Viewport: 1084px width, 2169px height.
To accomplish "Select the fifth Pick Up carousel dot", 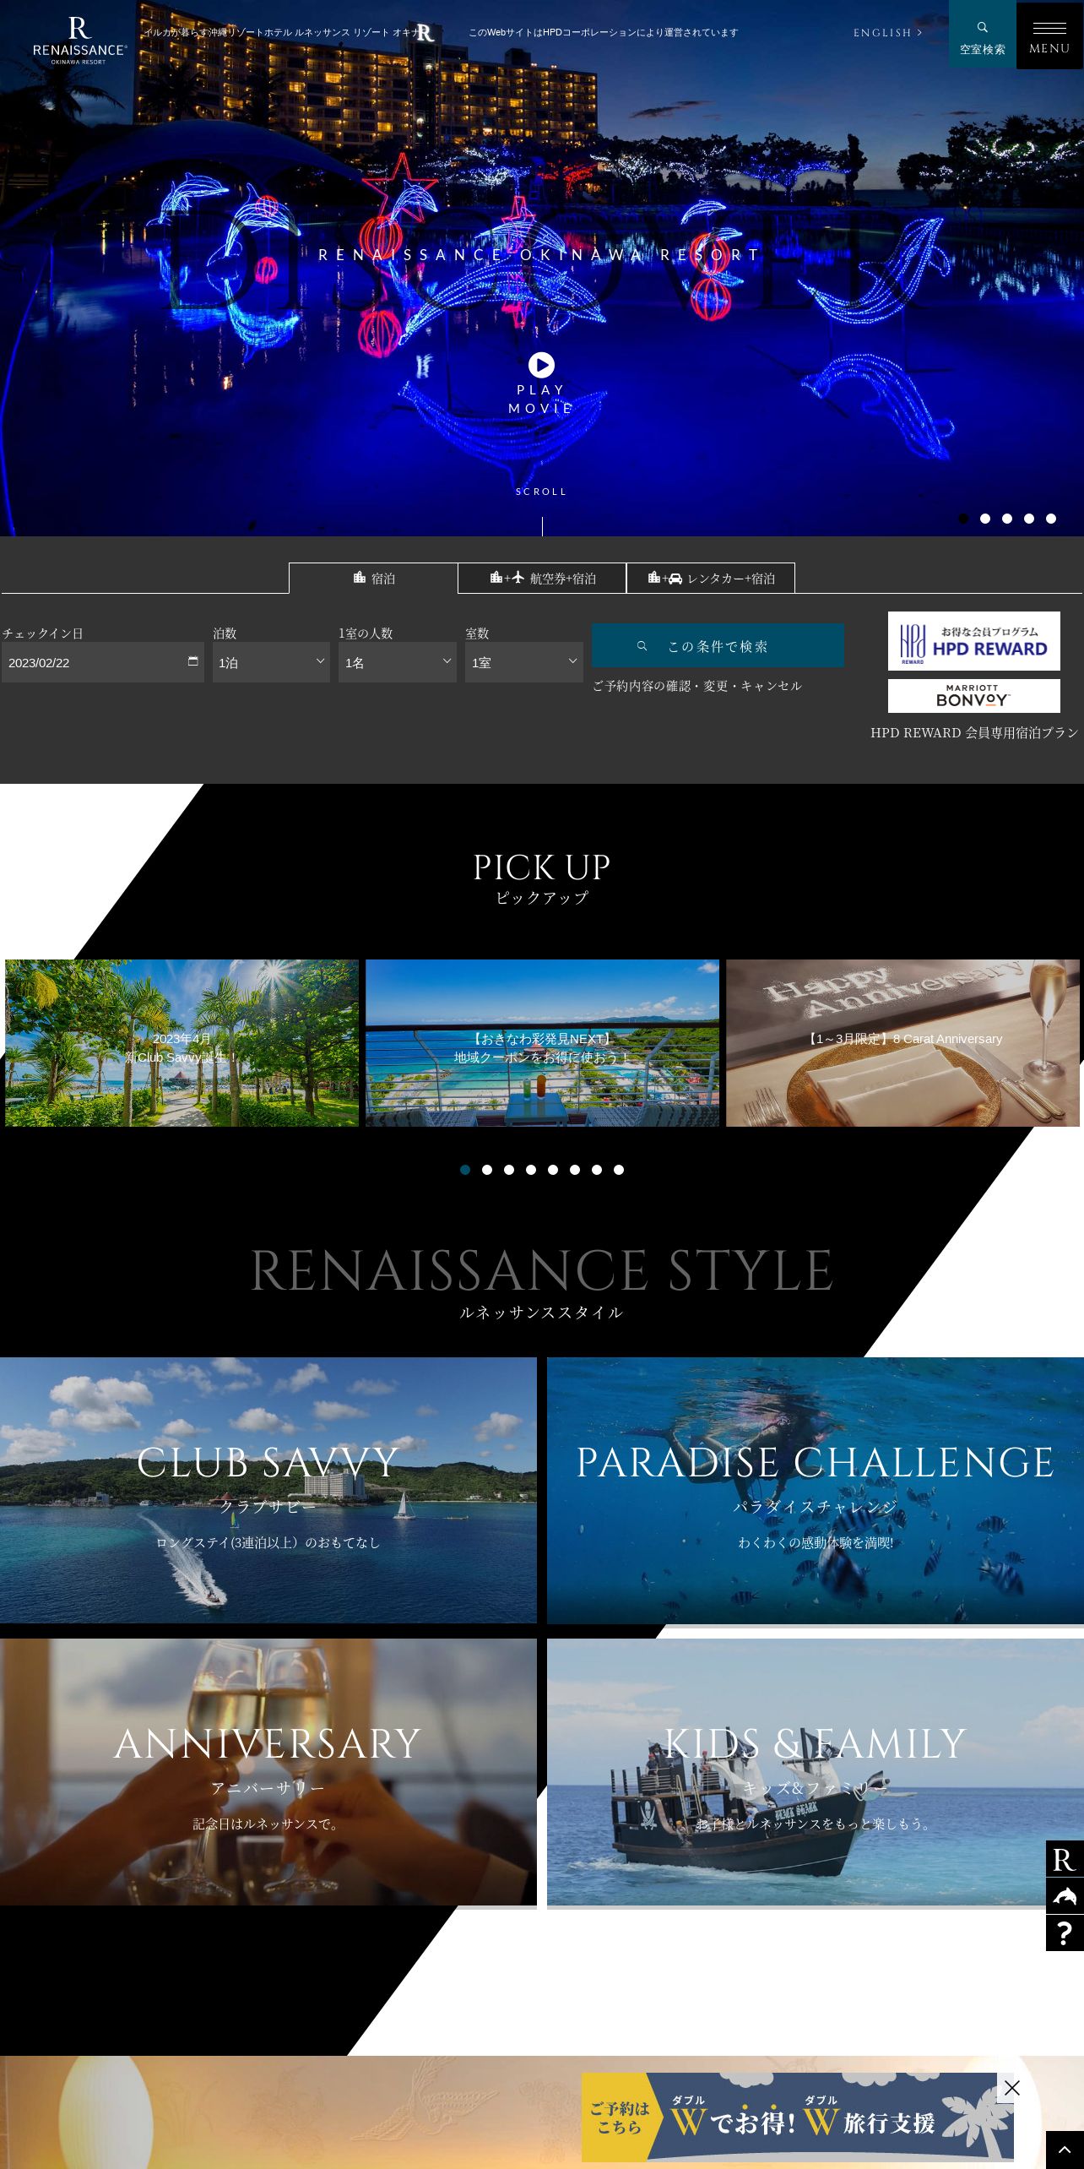I will click(553, 1170).
